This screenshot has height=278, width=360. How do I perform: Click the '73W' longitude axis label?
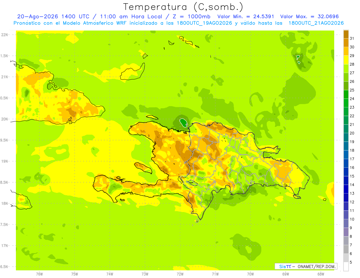point(145,274)
